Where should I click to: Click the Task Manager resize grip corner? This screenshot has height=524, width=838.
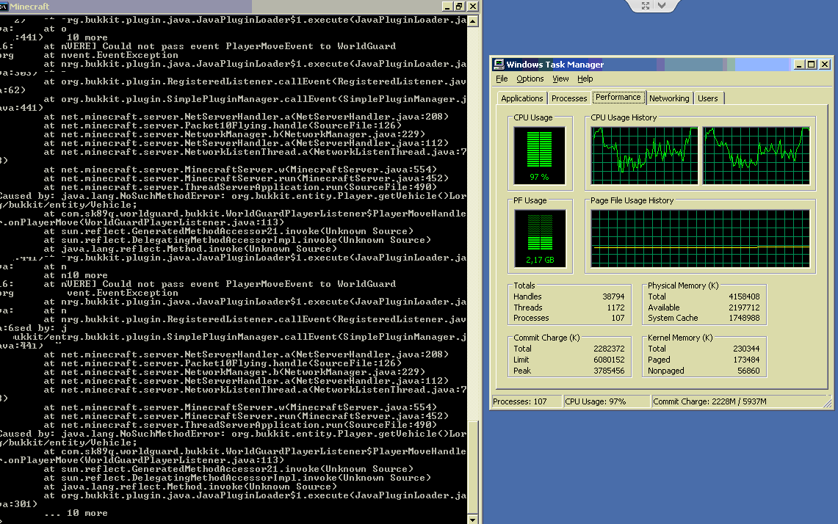pyautogui.click(x=827, y=404)
